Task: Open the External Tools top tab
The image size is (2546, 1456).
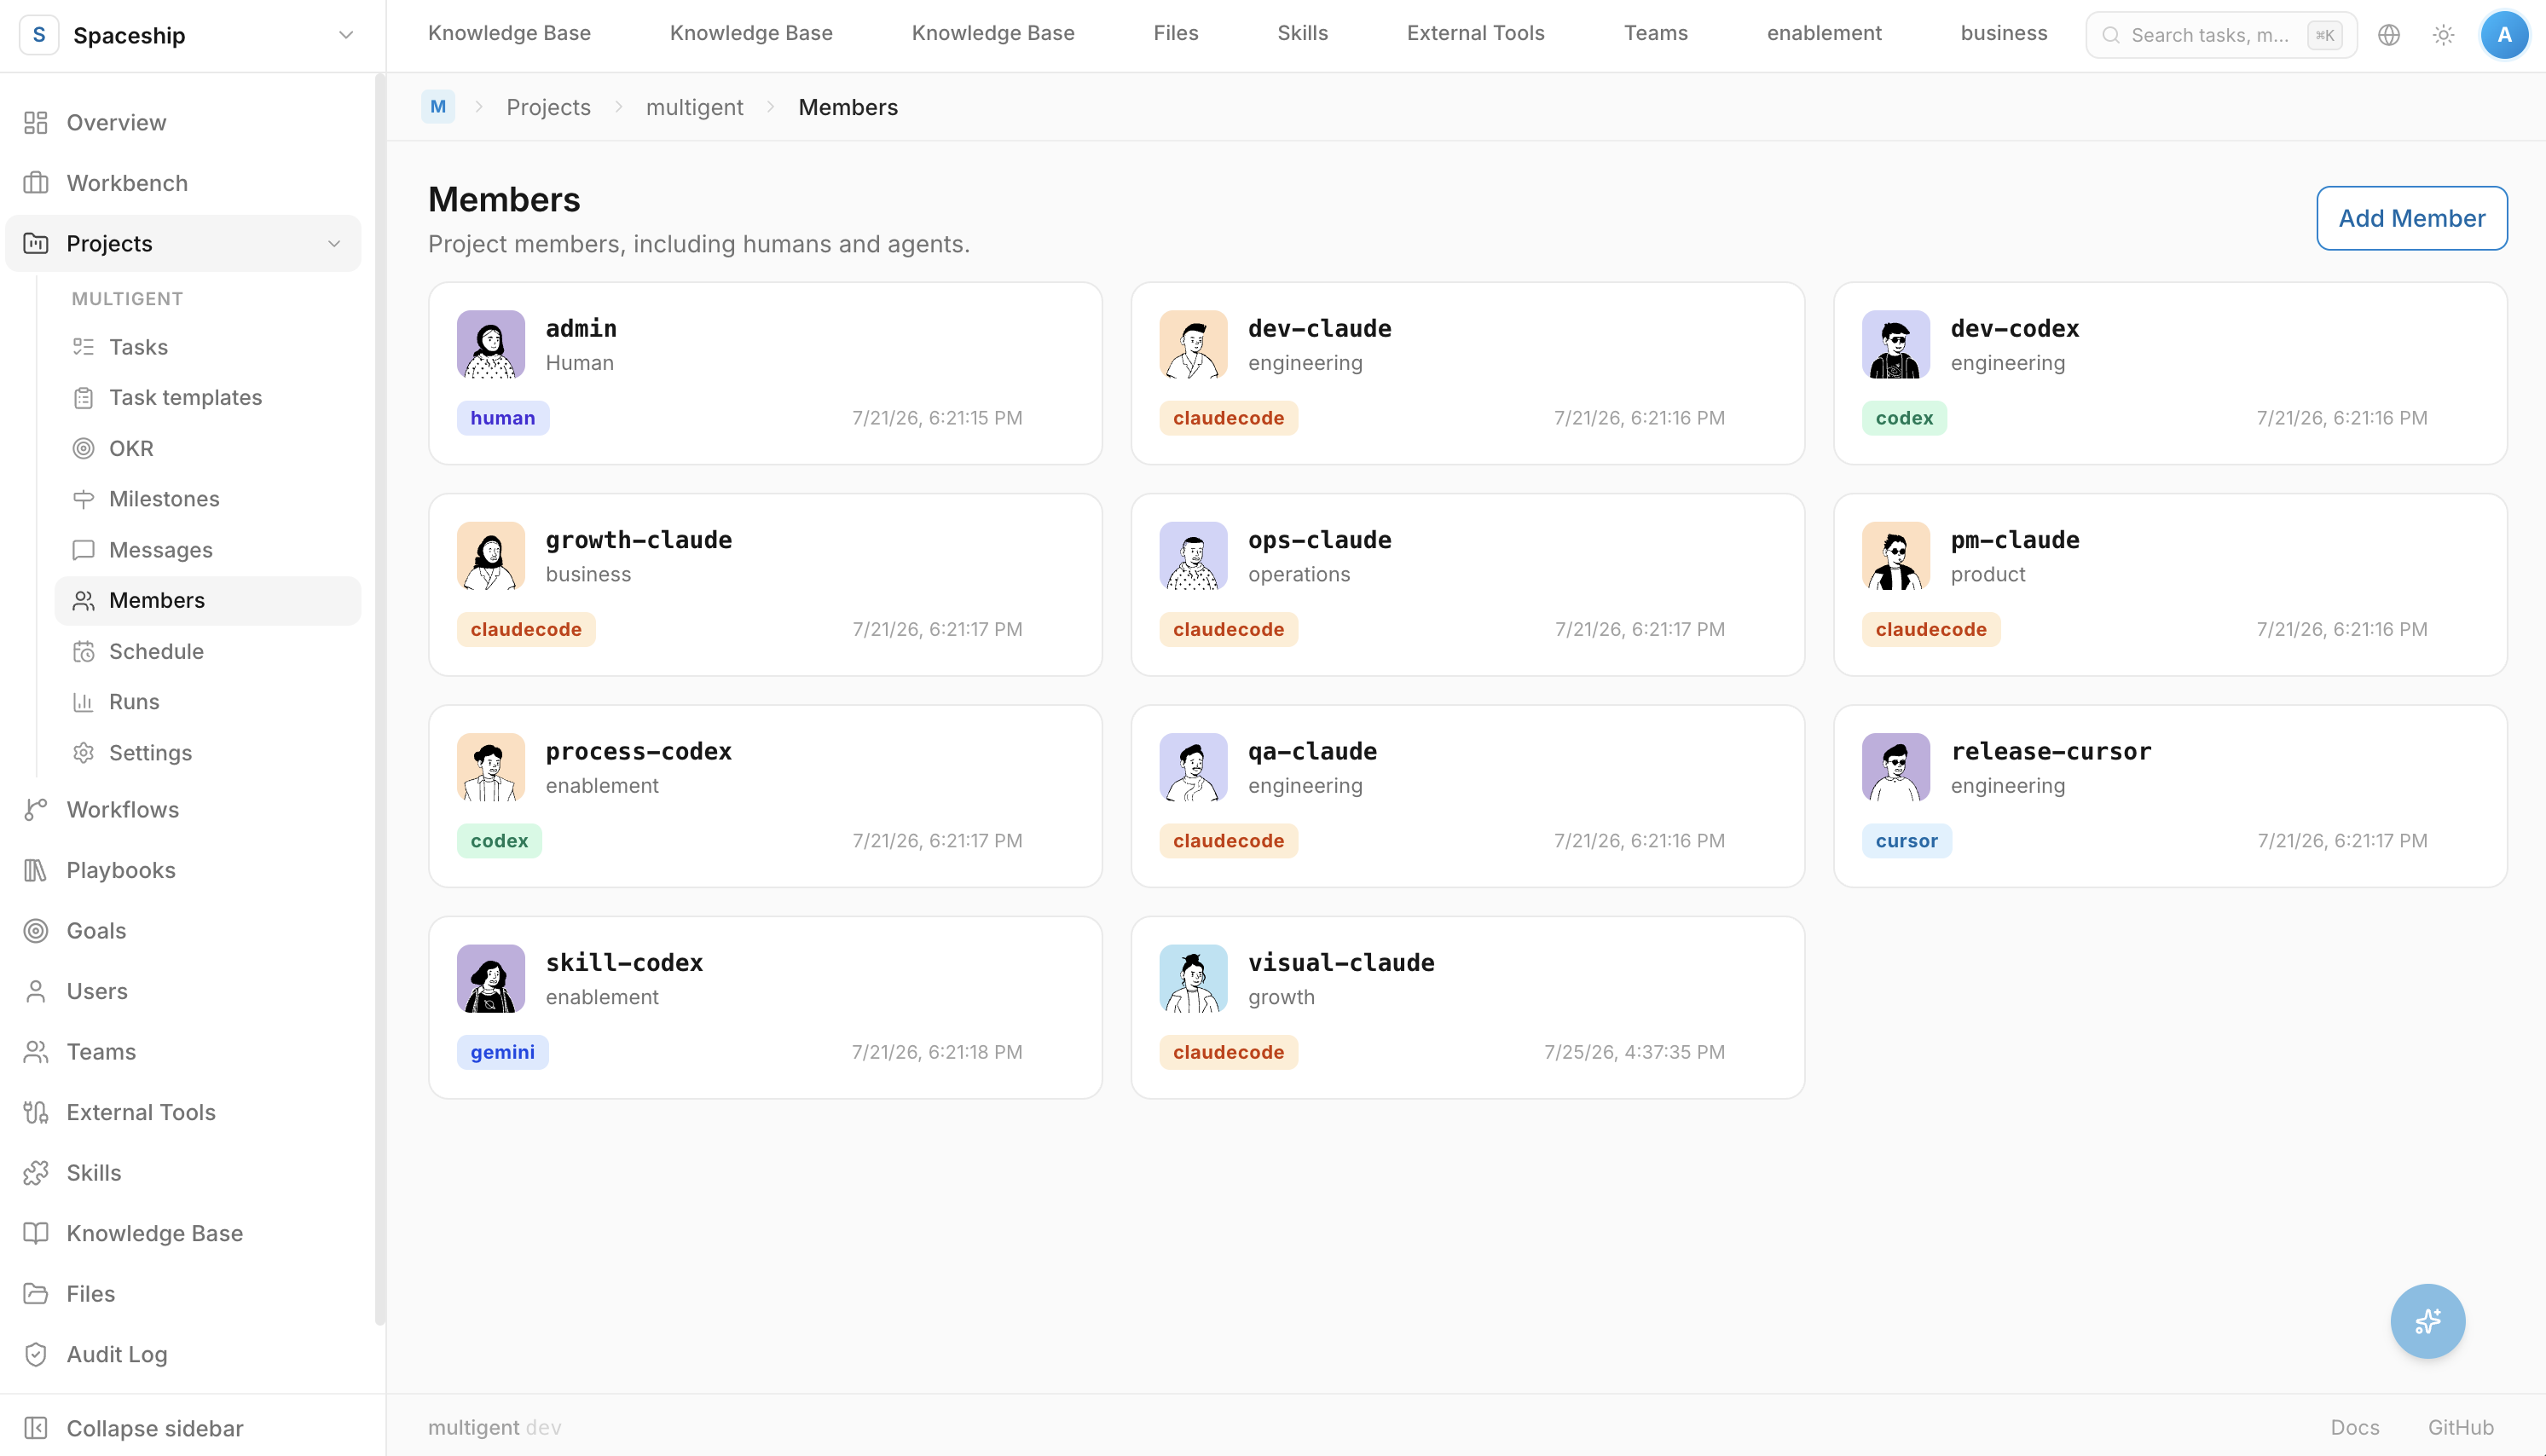Action: [x=1475, y=33]
